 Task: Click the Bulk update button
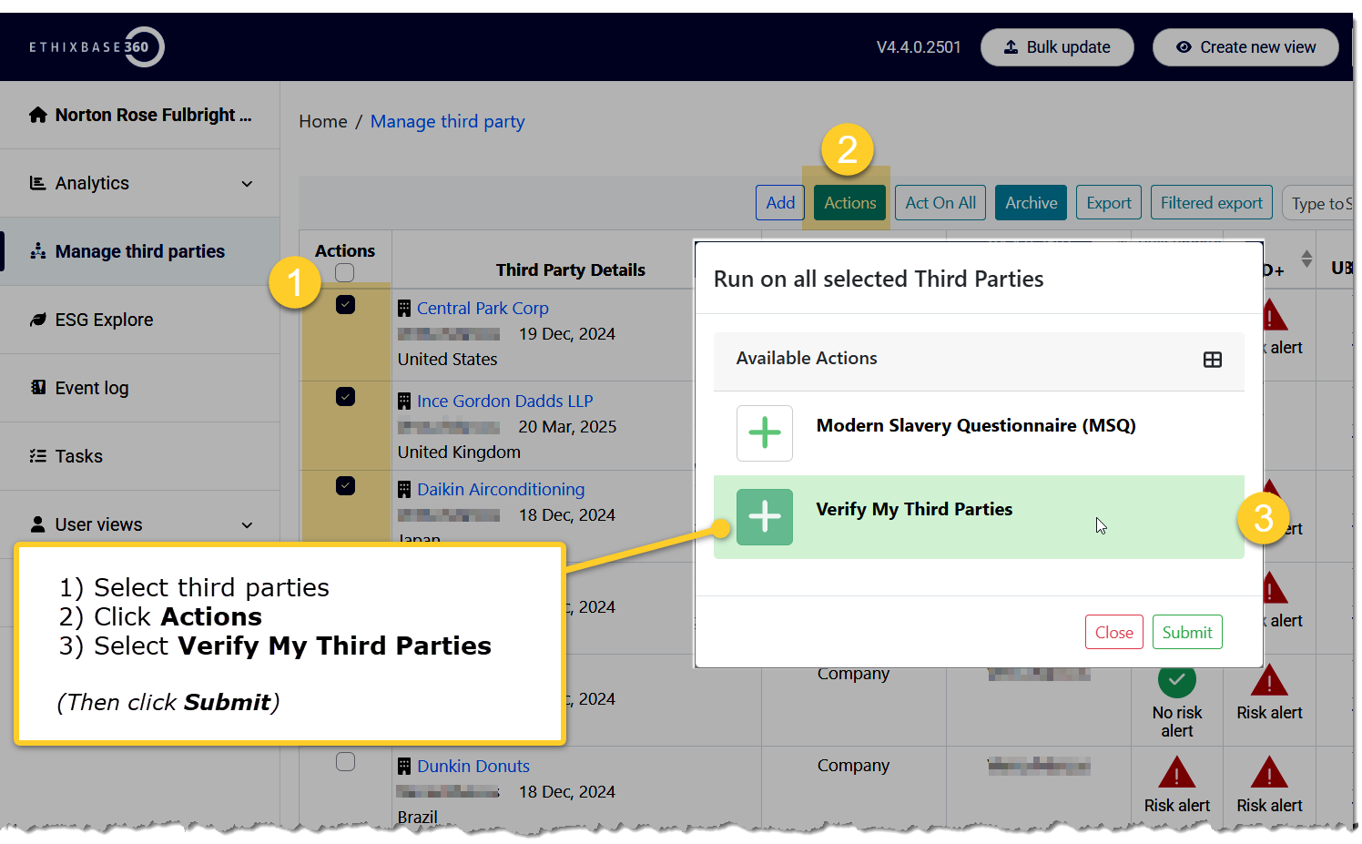click(x=1057, y=47)
